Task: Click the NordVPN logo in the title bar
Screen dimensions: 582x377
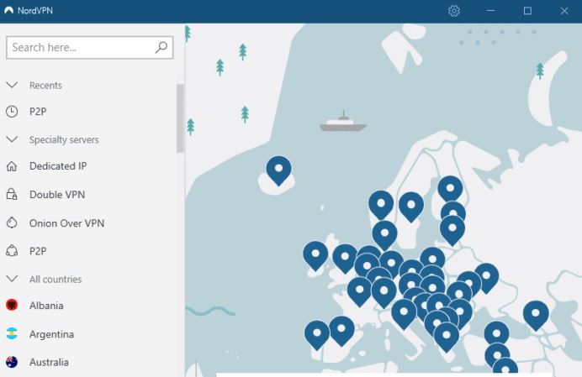Action: 9,10
